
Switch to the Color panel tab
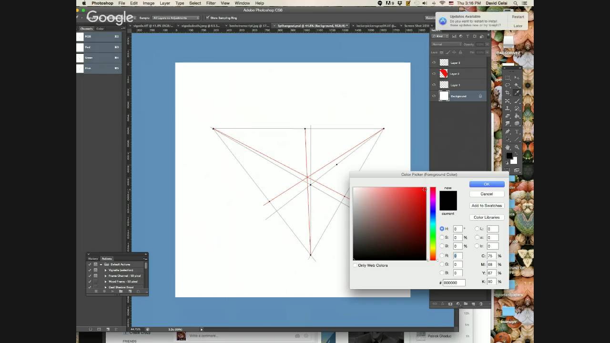click(100, 29)
